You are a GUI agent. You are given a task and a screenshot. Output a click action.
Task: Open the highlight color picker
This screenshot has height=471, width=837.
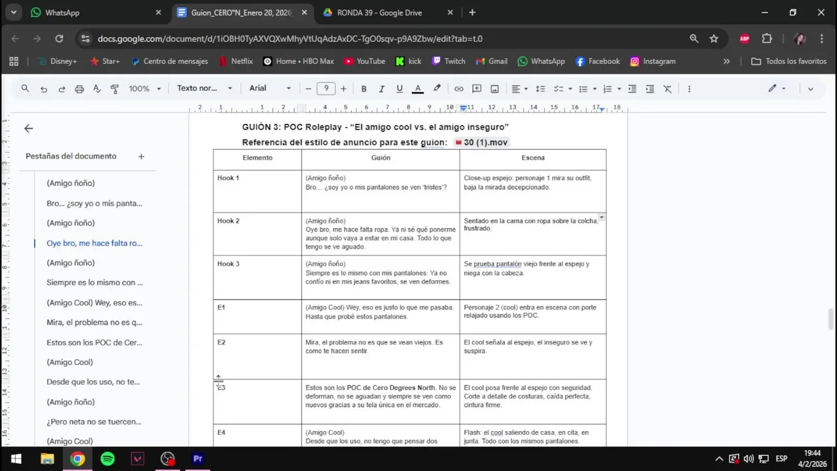click(437, 88)
